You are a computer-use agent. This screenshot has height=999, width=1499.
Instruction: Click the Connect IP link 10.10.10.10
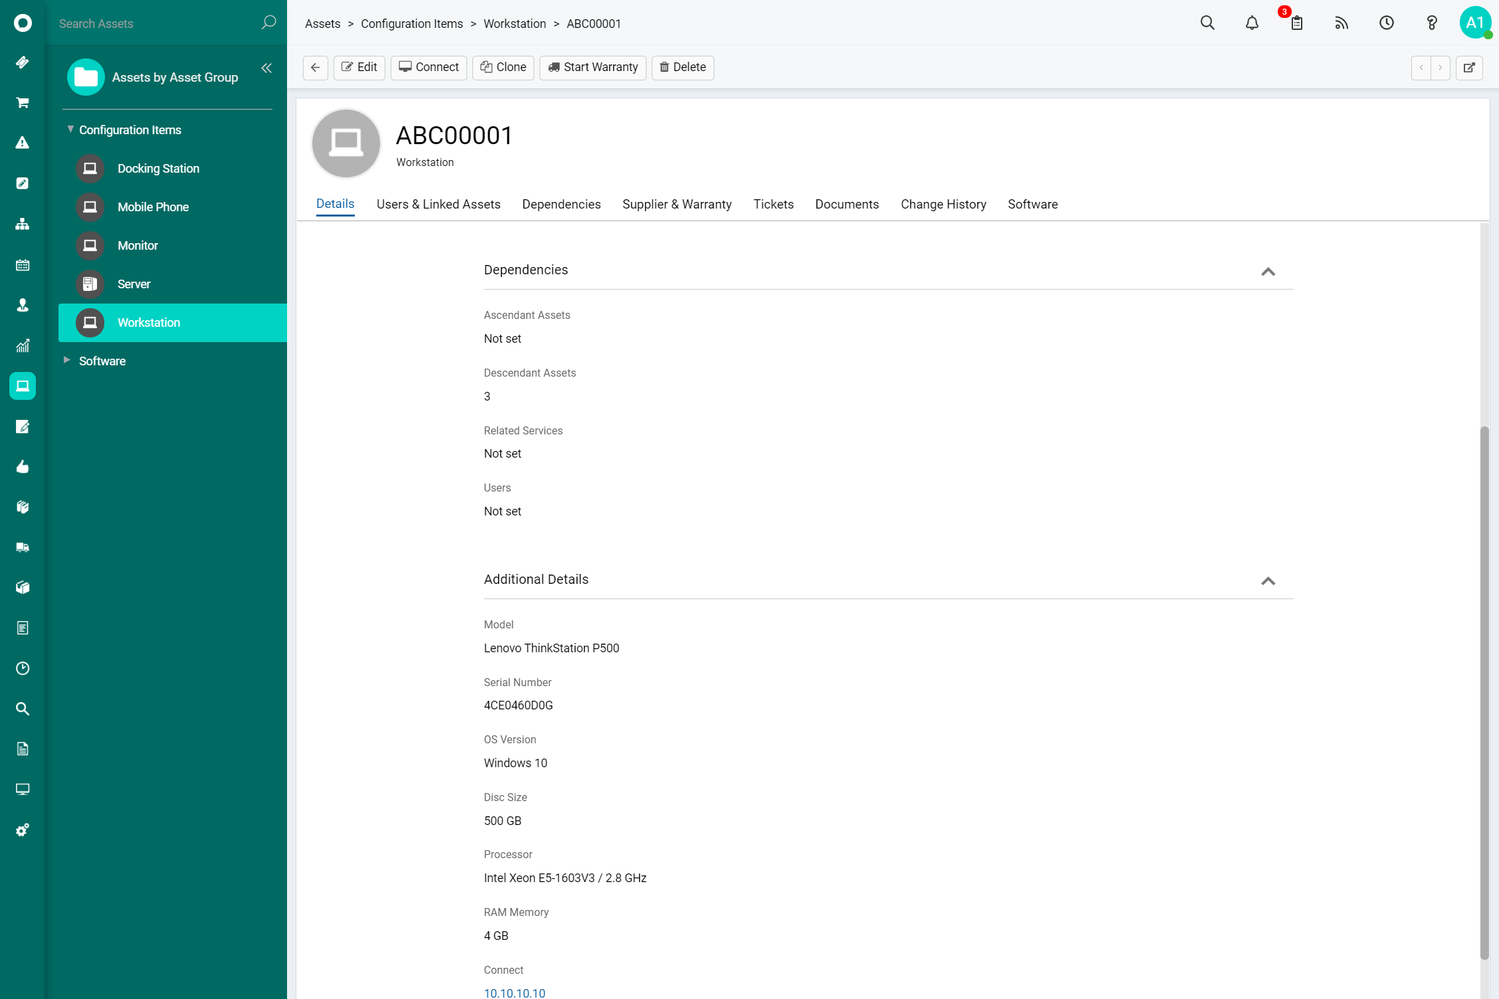click(x=516, y=992)
